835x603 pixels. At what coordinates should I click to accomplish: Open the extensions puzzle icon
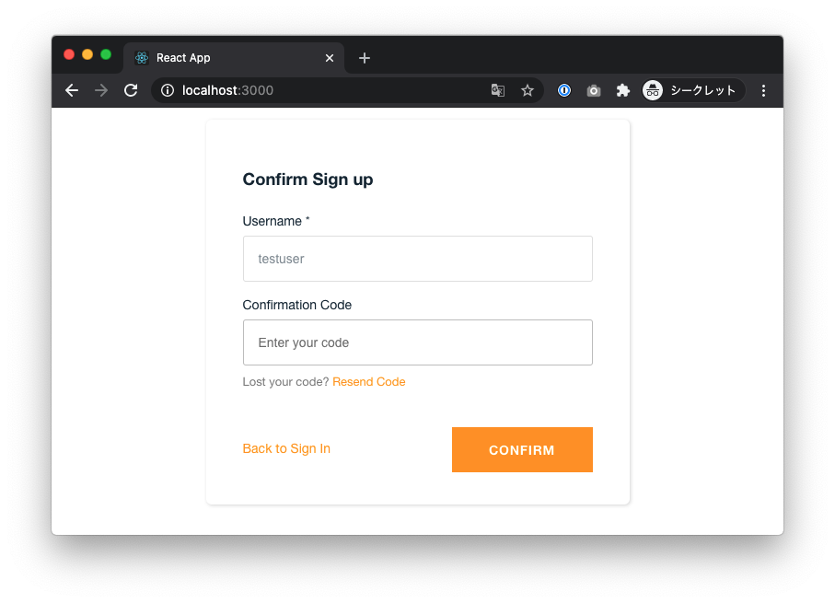(x=623, y=90)
